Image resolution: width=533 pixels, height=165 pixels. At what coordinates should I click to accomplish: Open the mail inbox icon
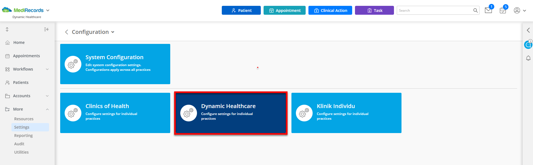coord(488,10)
